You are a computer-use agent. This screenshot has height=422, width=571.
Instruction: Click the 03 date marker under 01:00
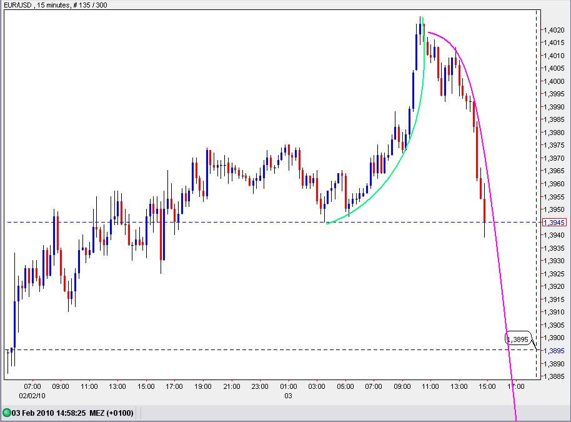pos(289,396)
